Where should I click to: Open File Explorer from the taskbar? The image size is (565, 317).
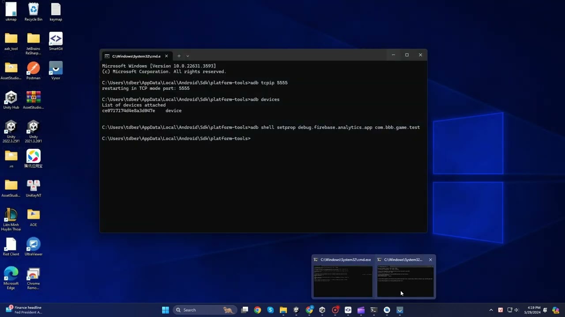pos(283,310)
